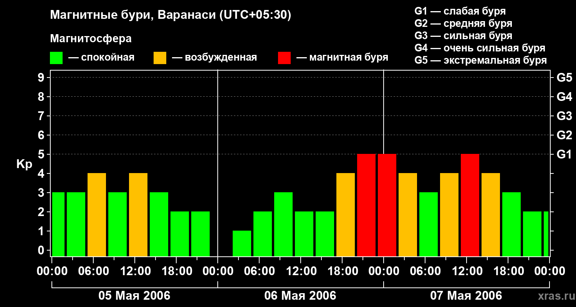The image size is (576, 307).
Task: Click the 'G1' label on the right axis
Action: coord(564,154)
